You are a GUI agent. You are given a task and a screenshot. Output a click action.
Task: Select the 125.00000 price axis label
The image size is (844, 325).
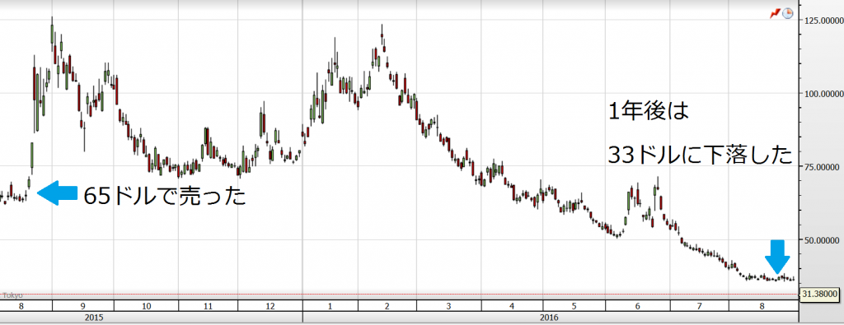[x=823, y=21]
